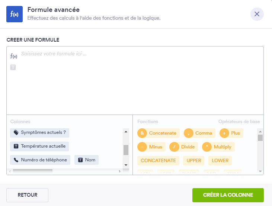The image size is (272, 206).
Task: Insert the Nom column chip
Action: [x=86, y=160]
